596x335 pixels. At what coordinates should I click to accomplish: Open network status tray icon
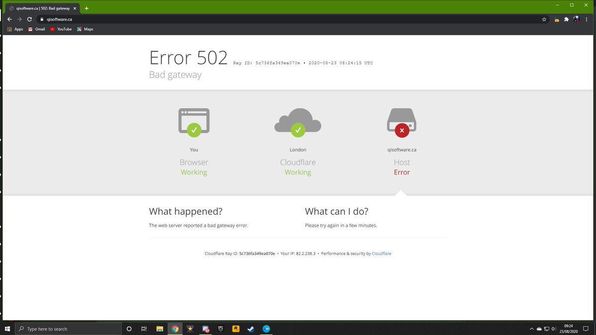547,329
